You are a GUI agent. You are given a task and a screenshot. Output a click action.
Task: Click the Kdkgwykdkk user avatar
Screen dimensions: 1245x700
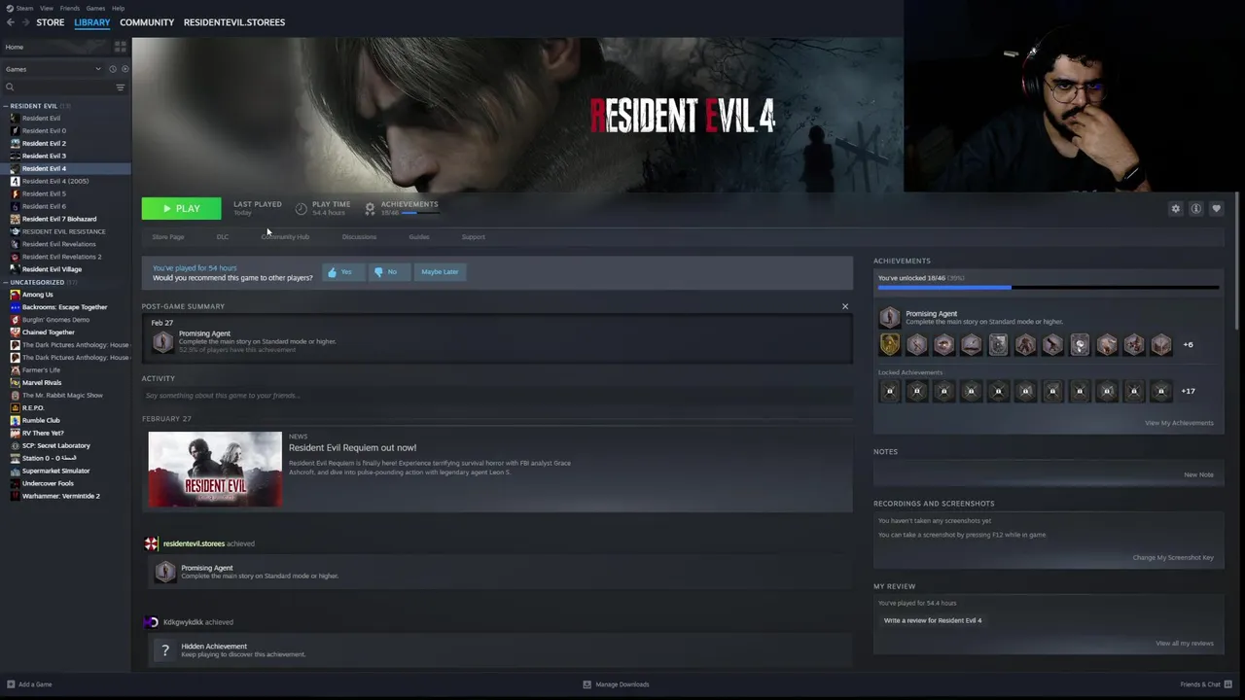tap(151, 622)
